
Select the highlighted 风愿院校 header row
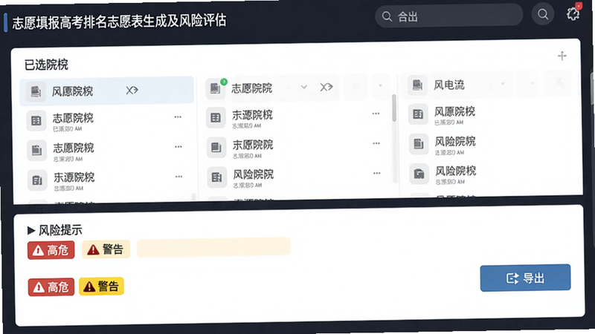pyautogui.click(x=106, y=91)
